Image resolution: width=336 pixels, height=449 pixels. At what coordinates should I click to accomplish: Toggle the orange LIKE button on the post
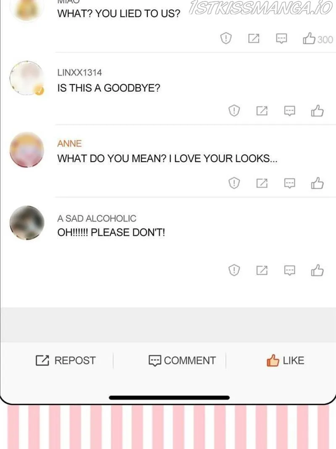(285, 360)
